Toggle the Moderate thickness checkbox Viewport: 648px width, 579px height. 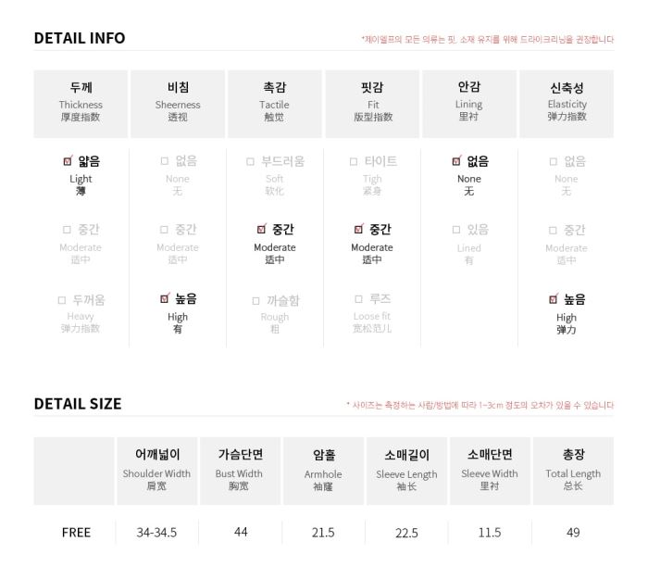click(x=67, y=230)
